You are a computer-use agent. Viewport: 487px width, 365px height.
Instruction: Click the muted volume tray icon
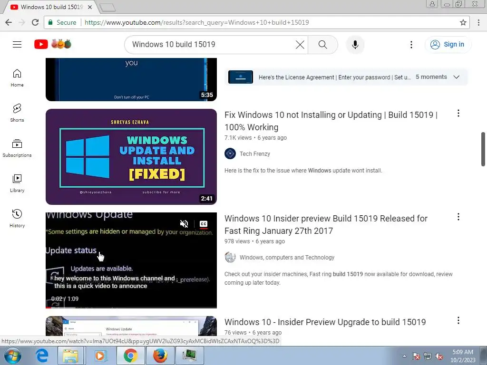(439, 356)
